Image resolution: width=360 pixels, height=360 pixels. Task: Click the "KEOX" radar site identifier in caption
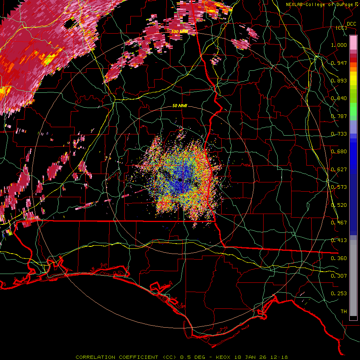pos(223,357)
